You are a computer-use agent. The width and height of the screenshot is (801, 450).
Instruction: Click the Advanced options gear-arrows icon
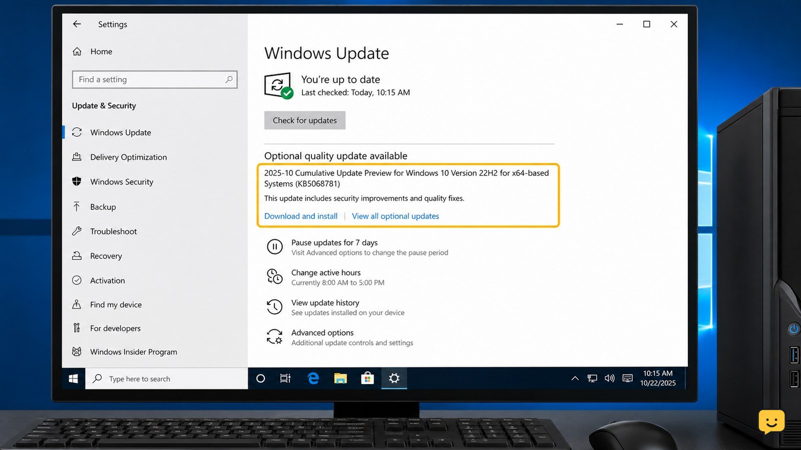274,336
